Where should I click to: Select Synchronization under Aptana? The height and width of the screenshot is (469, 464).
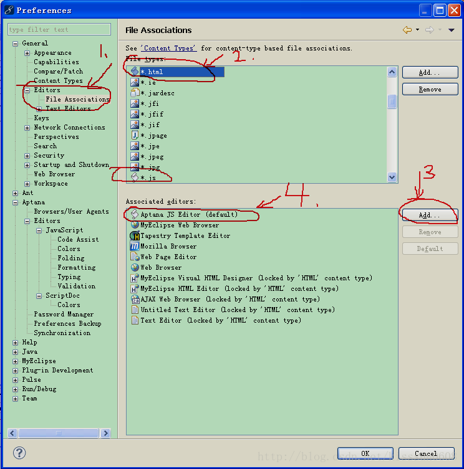tap(62, 333)
